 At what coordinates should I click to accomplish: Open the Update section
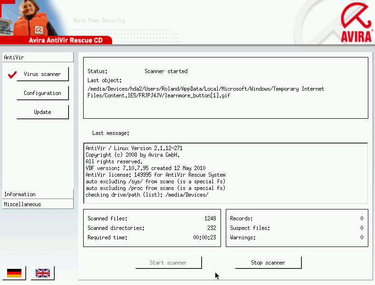(x=43, y=112)
